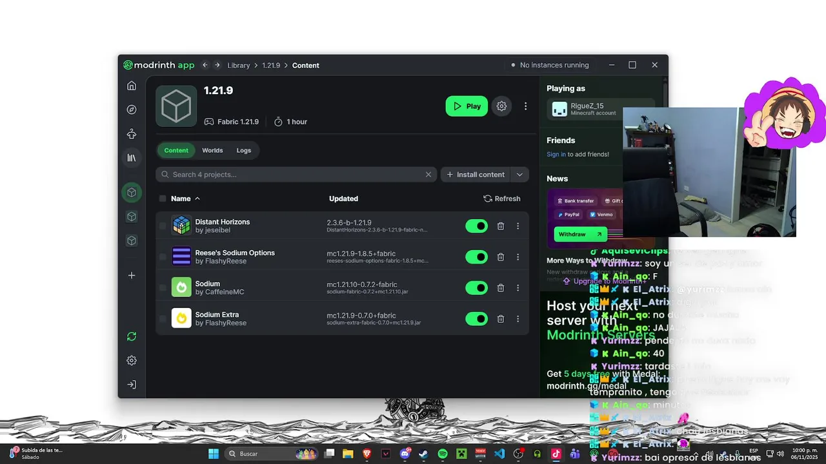The height and width of the screenshot is (464, 826).
Task: Click the sign-out arrow sidebar icon
Action: (132, 385)
